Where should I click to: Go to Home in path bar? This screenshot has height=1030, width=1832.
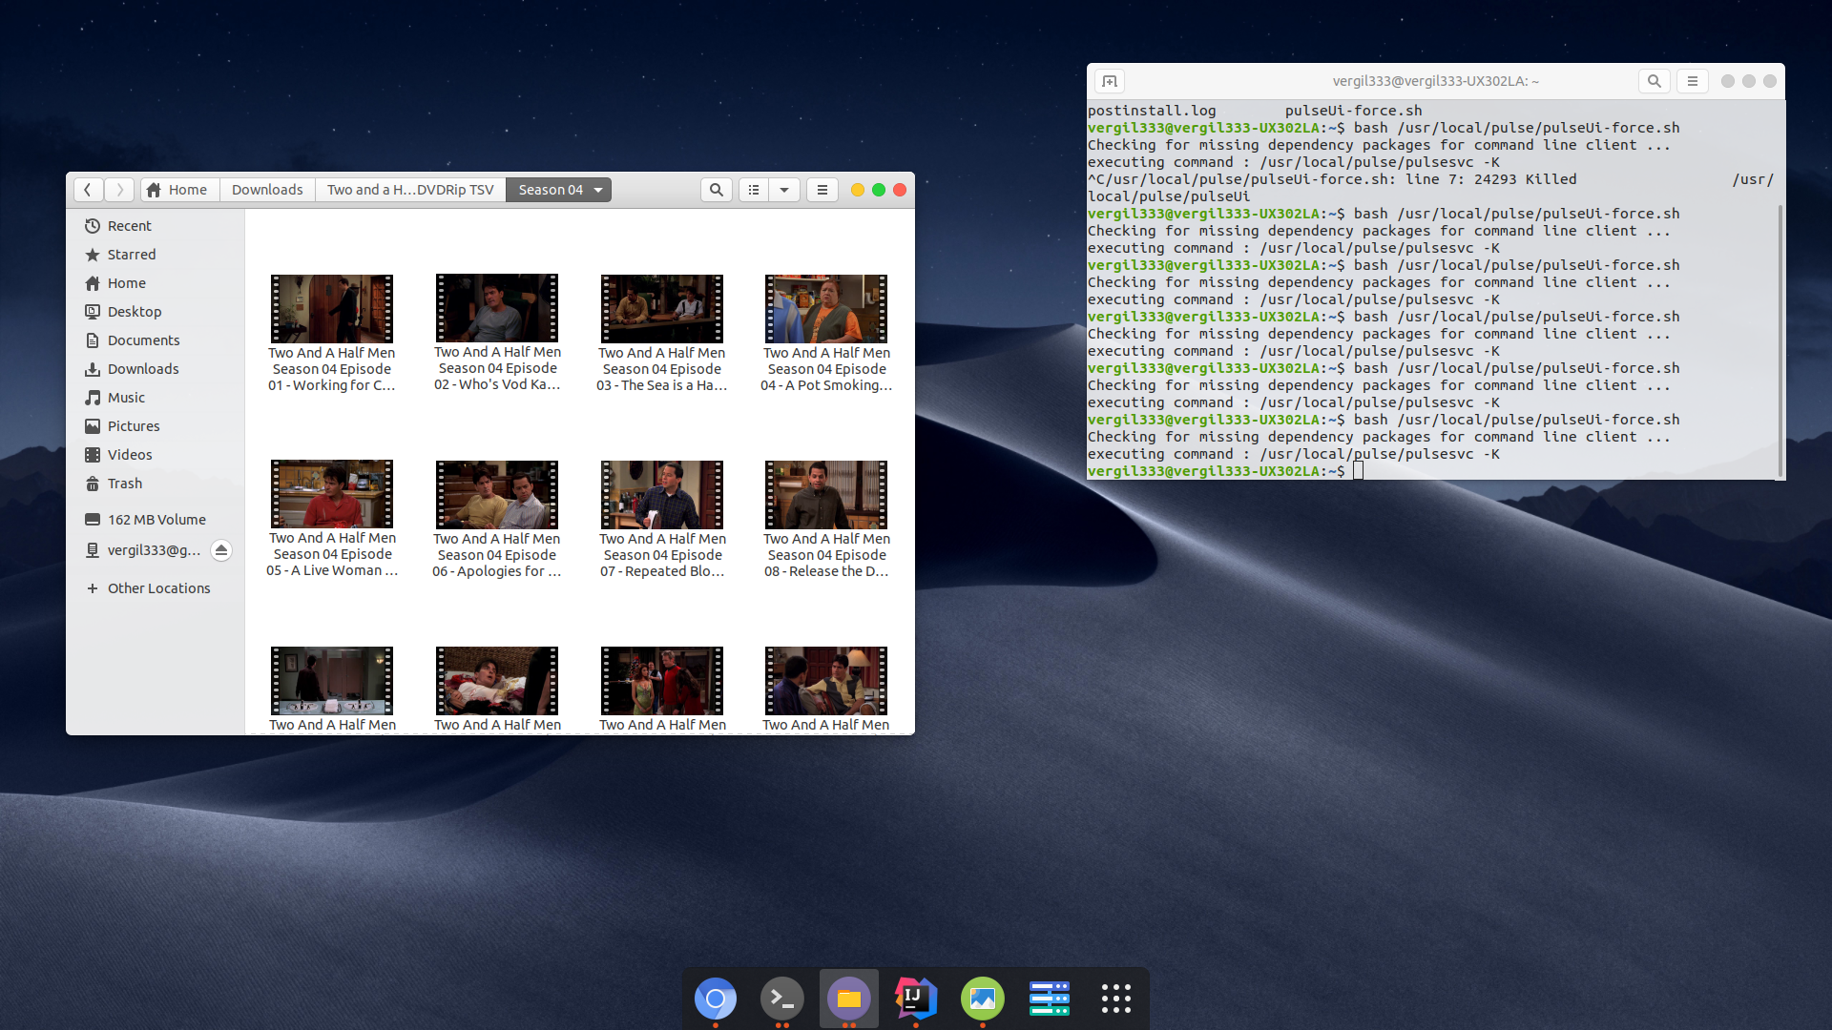tap(177, 190)
